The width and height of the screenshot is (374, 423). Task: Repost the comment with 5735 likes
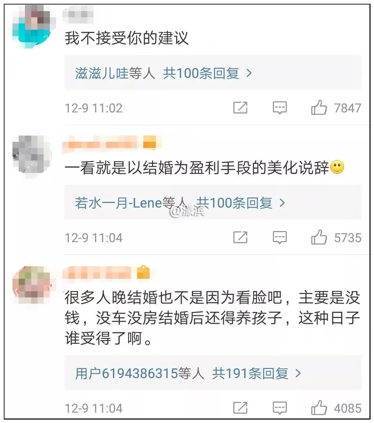coord(240,238)
